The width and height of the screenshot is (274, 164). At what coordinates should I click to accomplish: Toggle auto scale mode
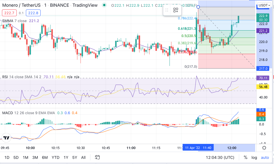[x=265, y=158]
